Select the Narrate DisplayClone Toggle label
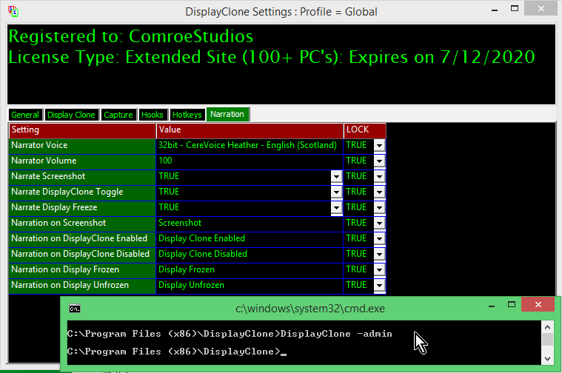 (x=82, y=192)
